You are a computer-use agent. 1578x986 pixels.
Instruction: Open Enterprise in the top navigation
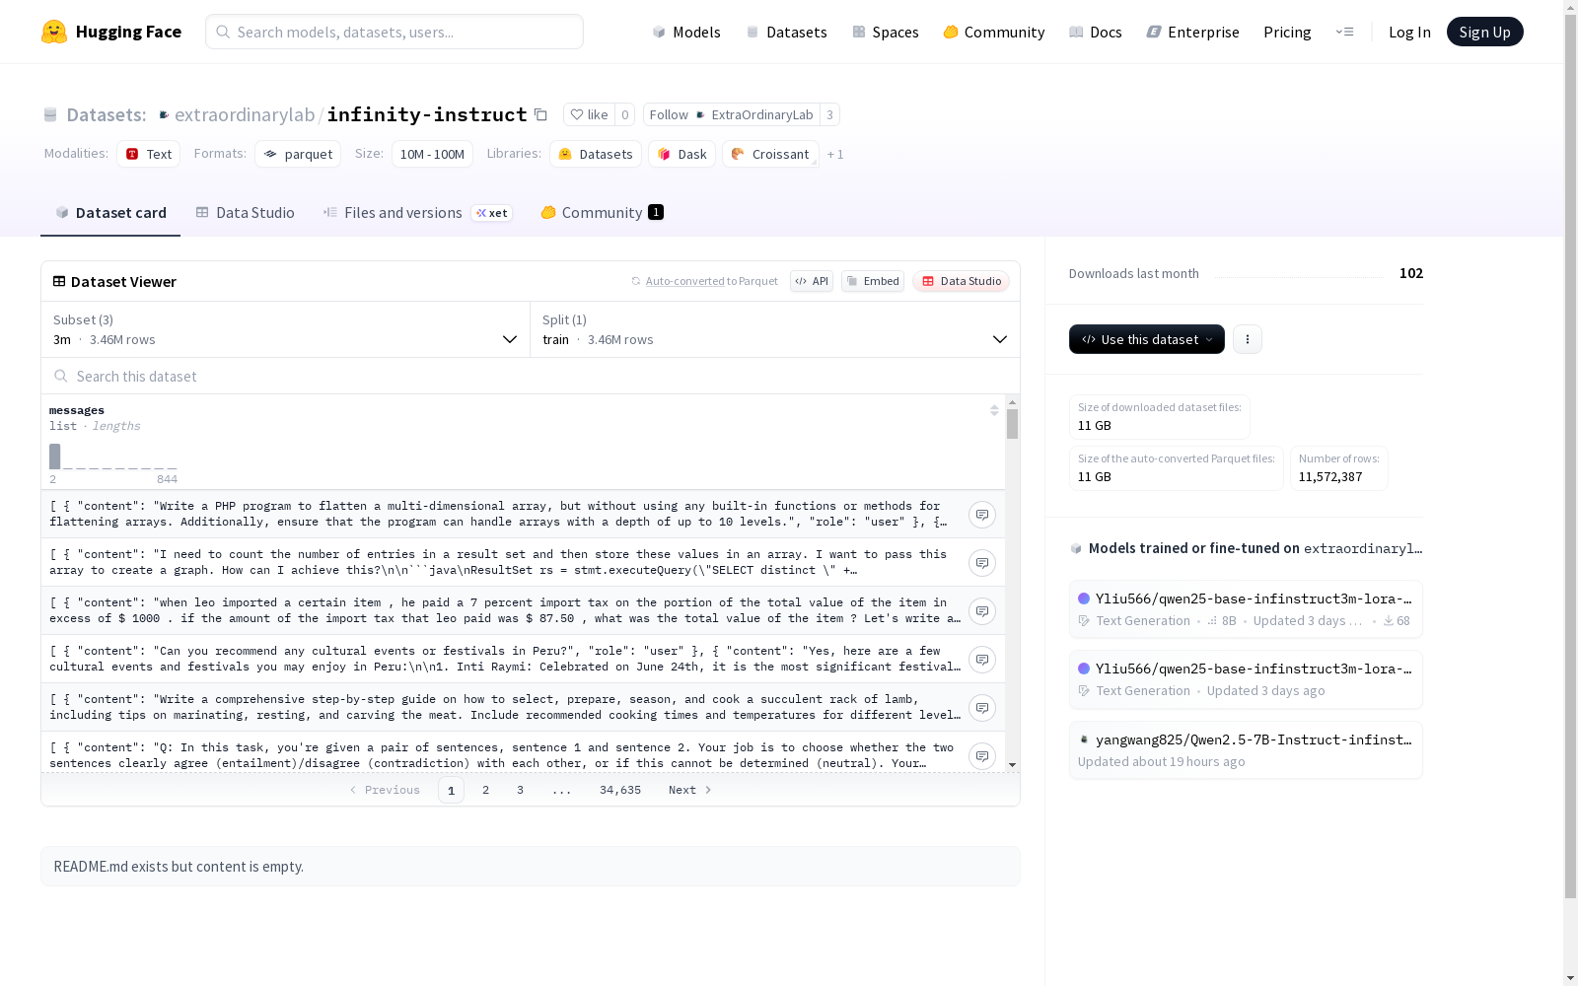click(1193, 32)
